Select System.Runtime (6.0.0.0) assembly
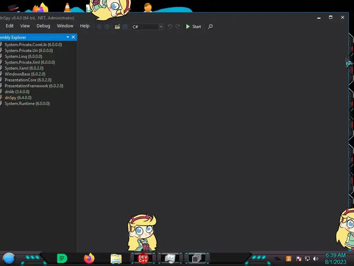This screenshot has width=354, height=266. [x=27, y=103]
